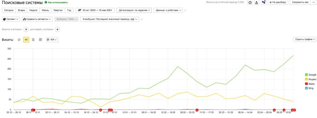
Task: Click the help icon next to attribution
Action: click(x=141, y=19)
